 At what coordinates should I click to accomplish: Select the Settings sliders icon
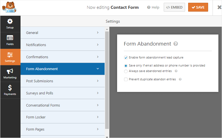click(x=10, y=55)
